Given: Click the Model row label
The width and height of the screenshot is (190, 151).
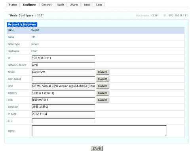Looking at the screenshot, I should [11, 72].
